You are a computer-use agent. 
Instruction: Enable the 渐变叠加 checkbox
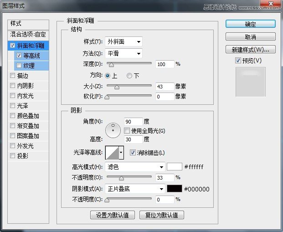pos(12,125)
